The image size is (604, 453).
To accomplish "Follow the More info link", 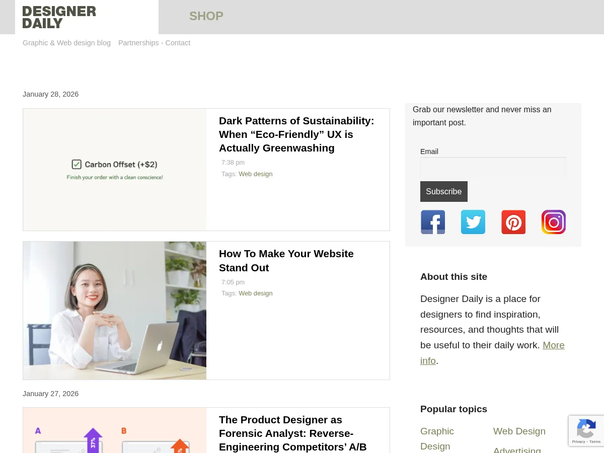I will pyautogui.click(x=492, y=353).
